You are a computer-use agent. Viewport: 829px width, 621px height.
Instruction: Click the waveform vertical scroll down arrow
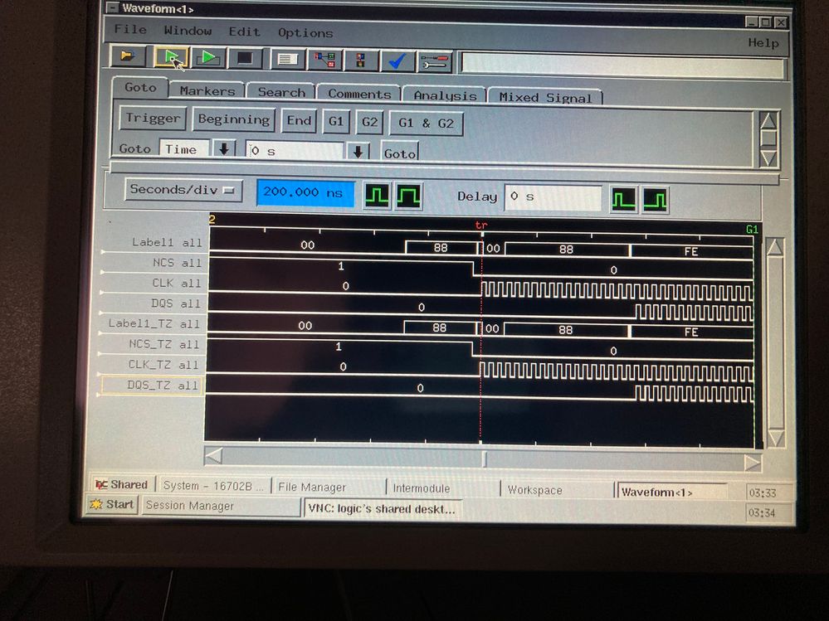point(775,437)
